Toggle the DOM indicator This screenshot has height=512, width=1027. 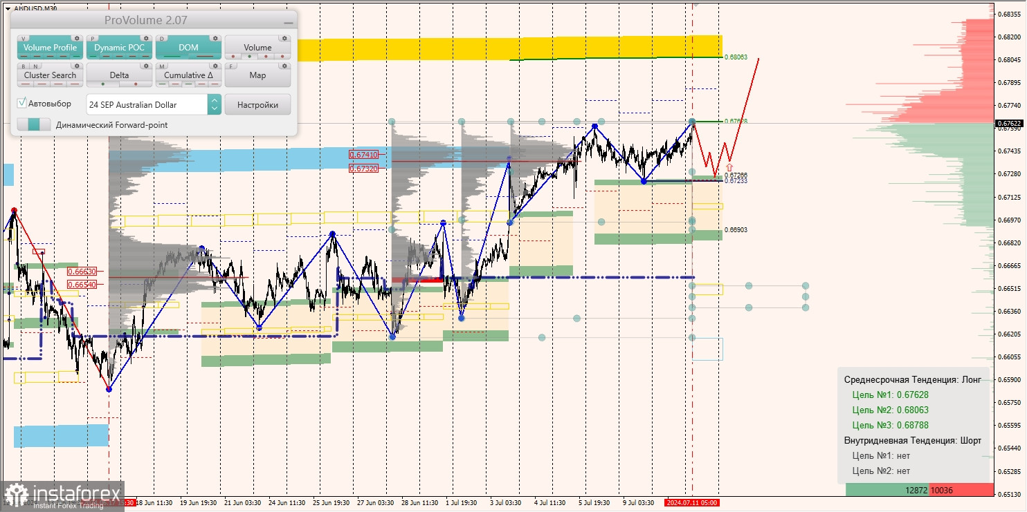point(188,48)
